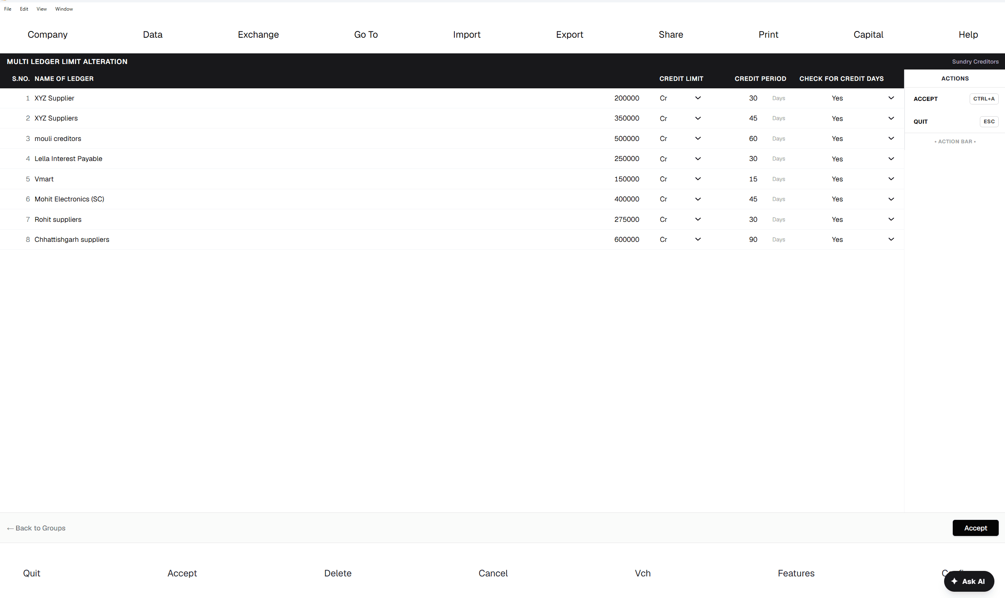Open the Ask AI assistant

point(969,581)
